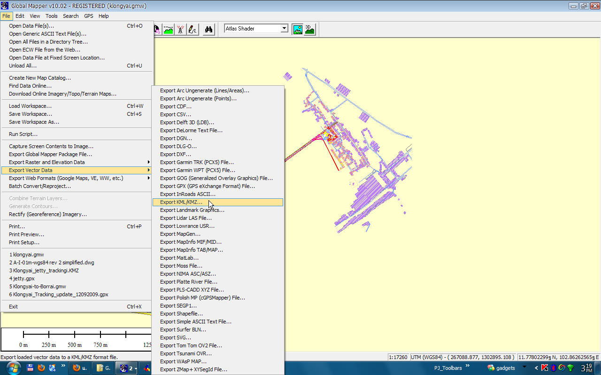
Task: Select the Digitizer pencil tool
Action: (x=193, y=29)
